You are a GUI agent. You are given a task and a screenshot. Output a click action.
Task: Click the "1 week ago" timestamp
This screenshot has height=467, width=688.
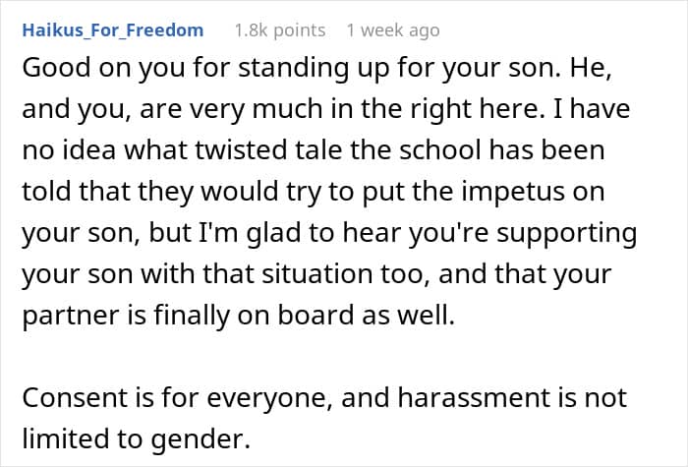click(x=393, y=30)
